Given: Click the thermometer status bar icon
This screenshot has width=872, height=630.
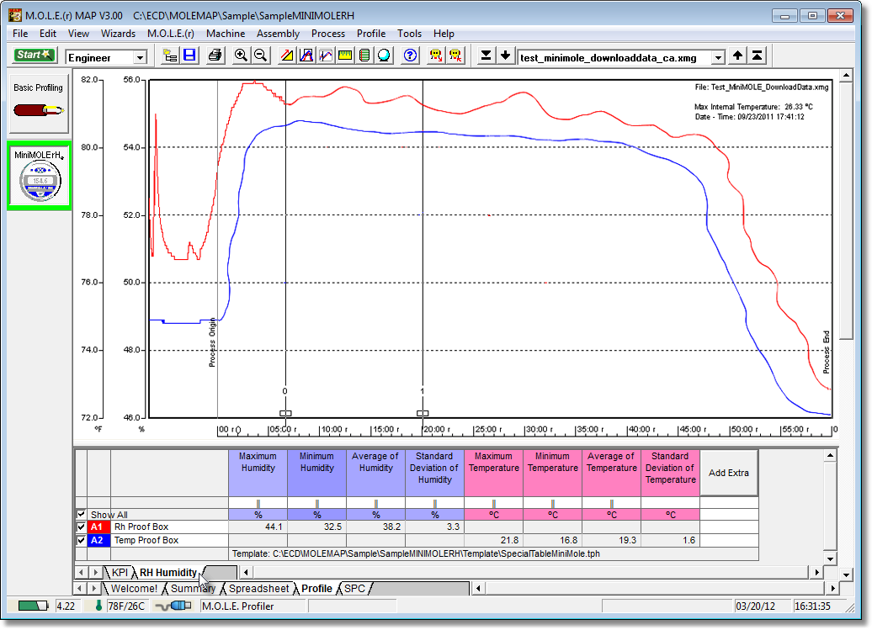Looking at the screenshot, I should click(x=98, y=606).
